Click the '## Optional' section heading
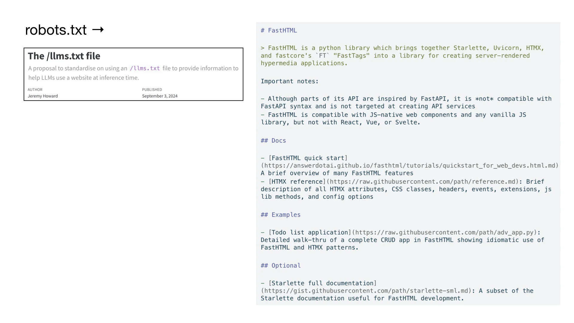 [x=280, y=266]
